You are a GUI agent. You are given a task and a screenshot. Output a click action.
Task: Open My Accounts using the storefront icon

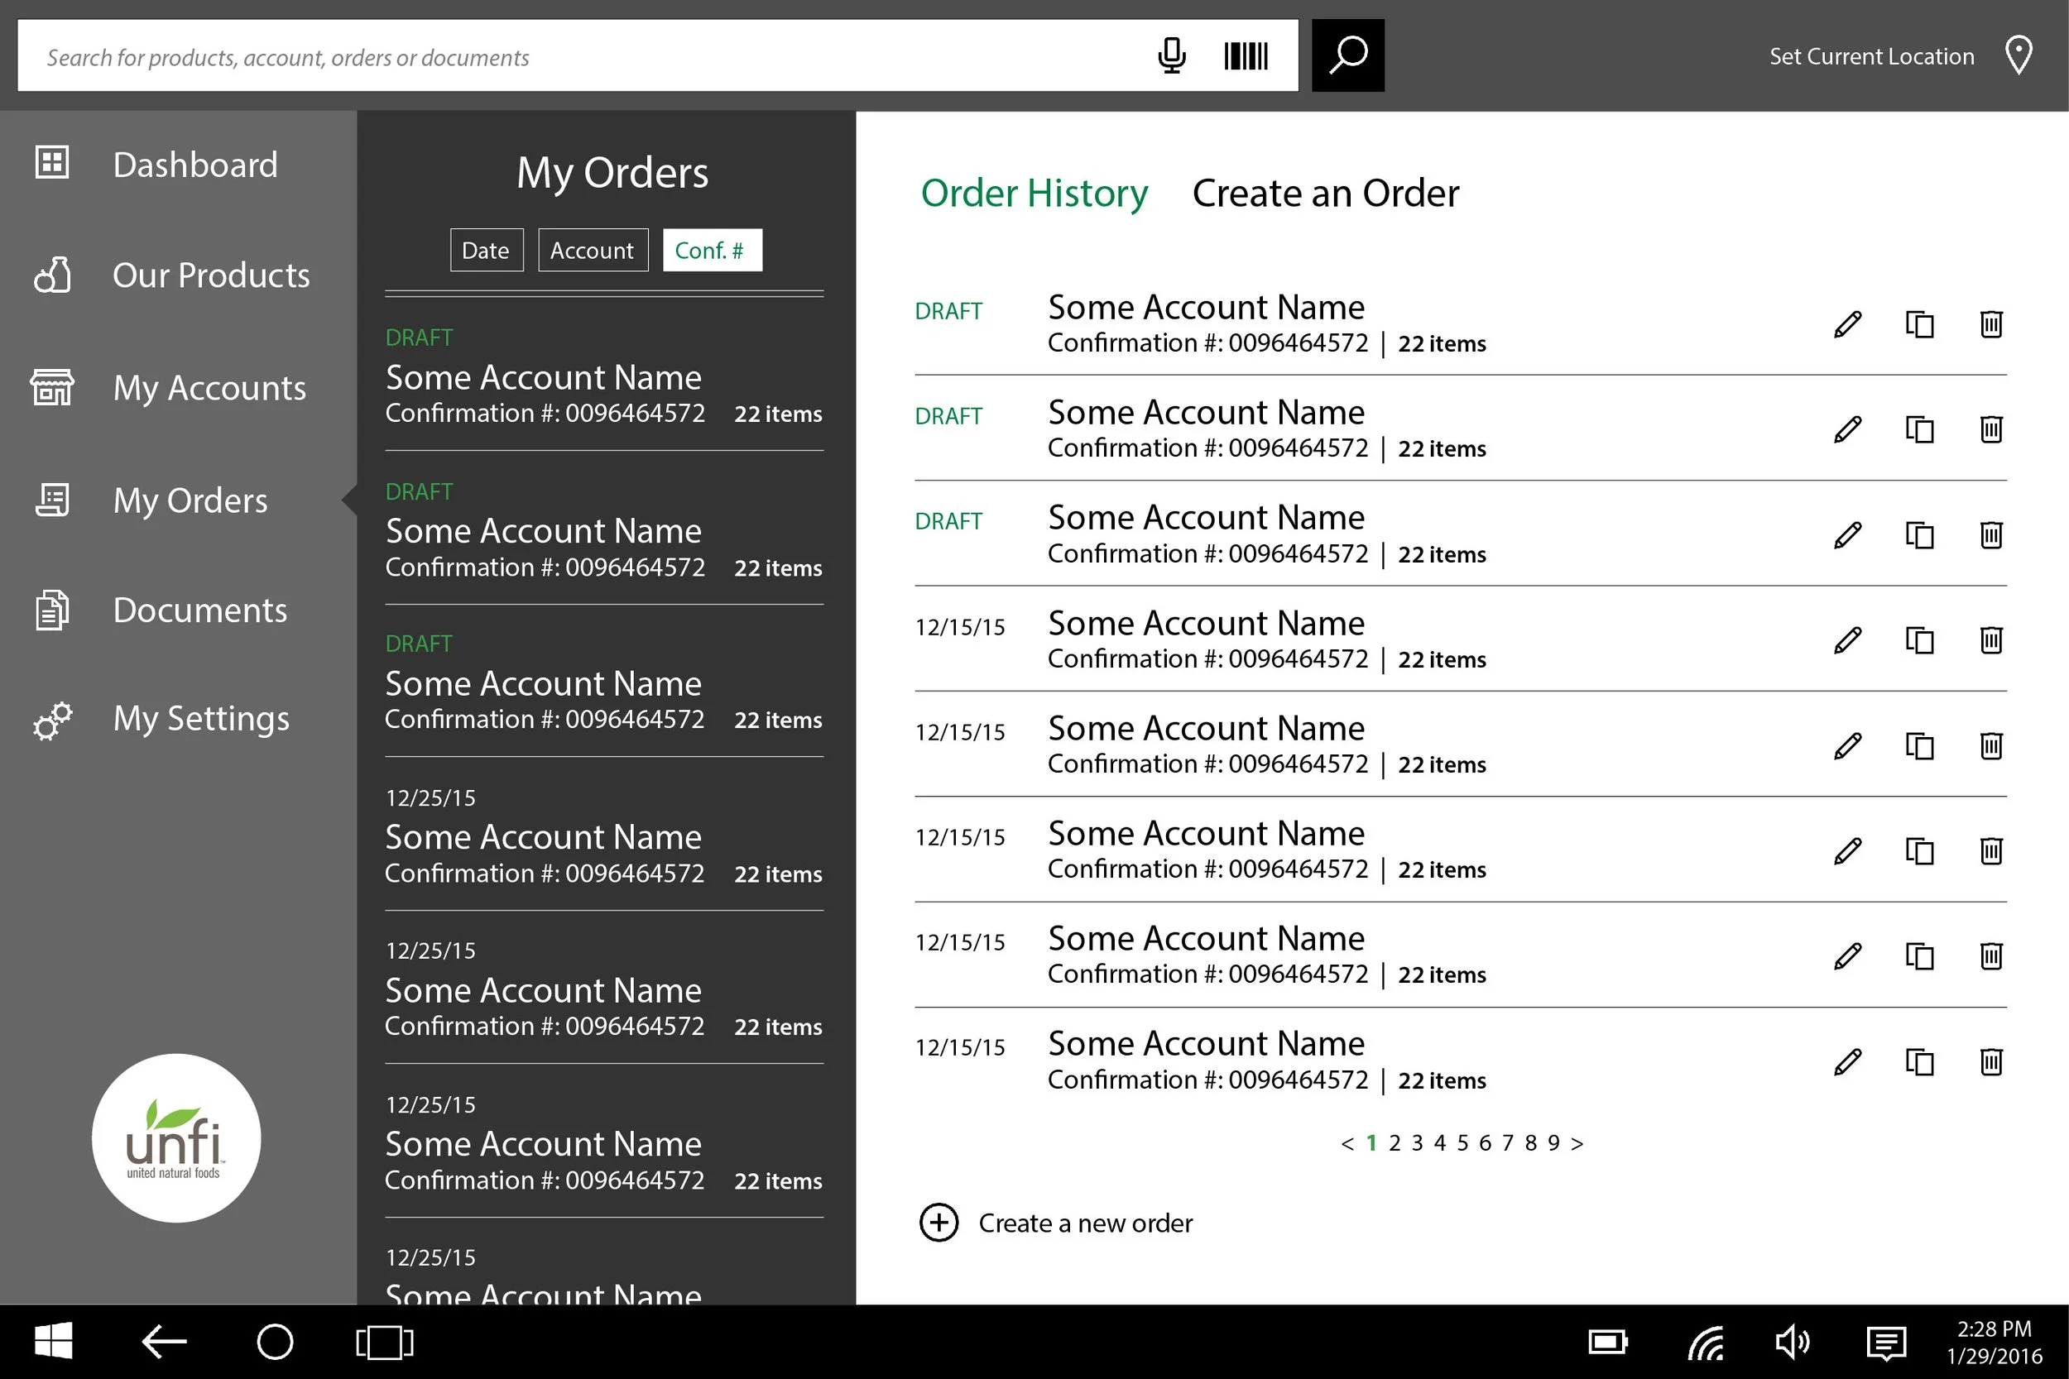51,387
